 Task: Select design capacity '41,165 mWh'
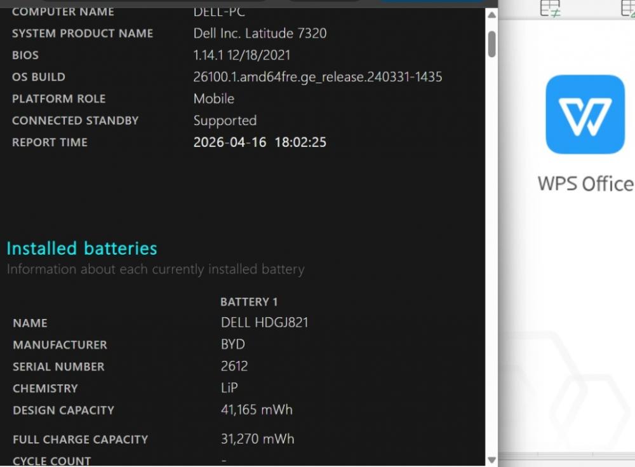(x=257, y=410)
